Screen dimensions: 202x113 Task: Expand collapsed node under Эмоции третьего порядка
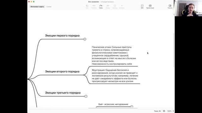click(86, 96)
